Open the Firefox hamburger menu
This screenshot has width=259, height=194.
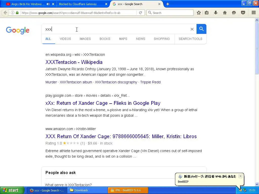click(x=254, y=13)
